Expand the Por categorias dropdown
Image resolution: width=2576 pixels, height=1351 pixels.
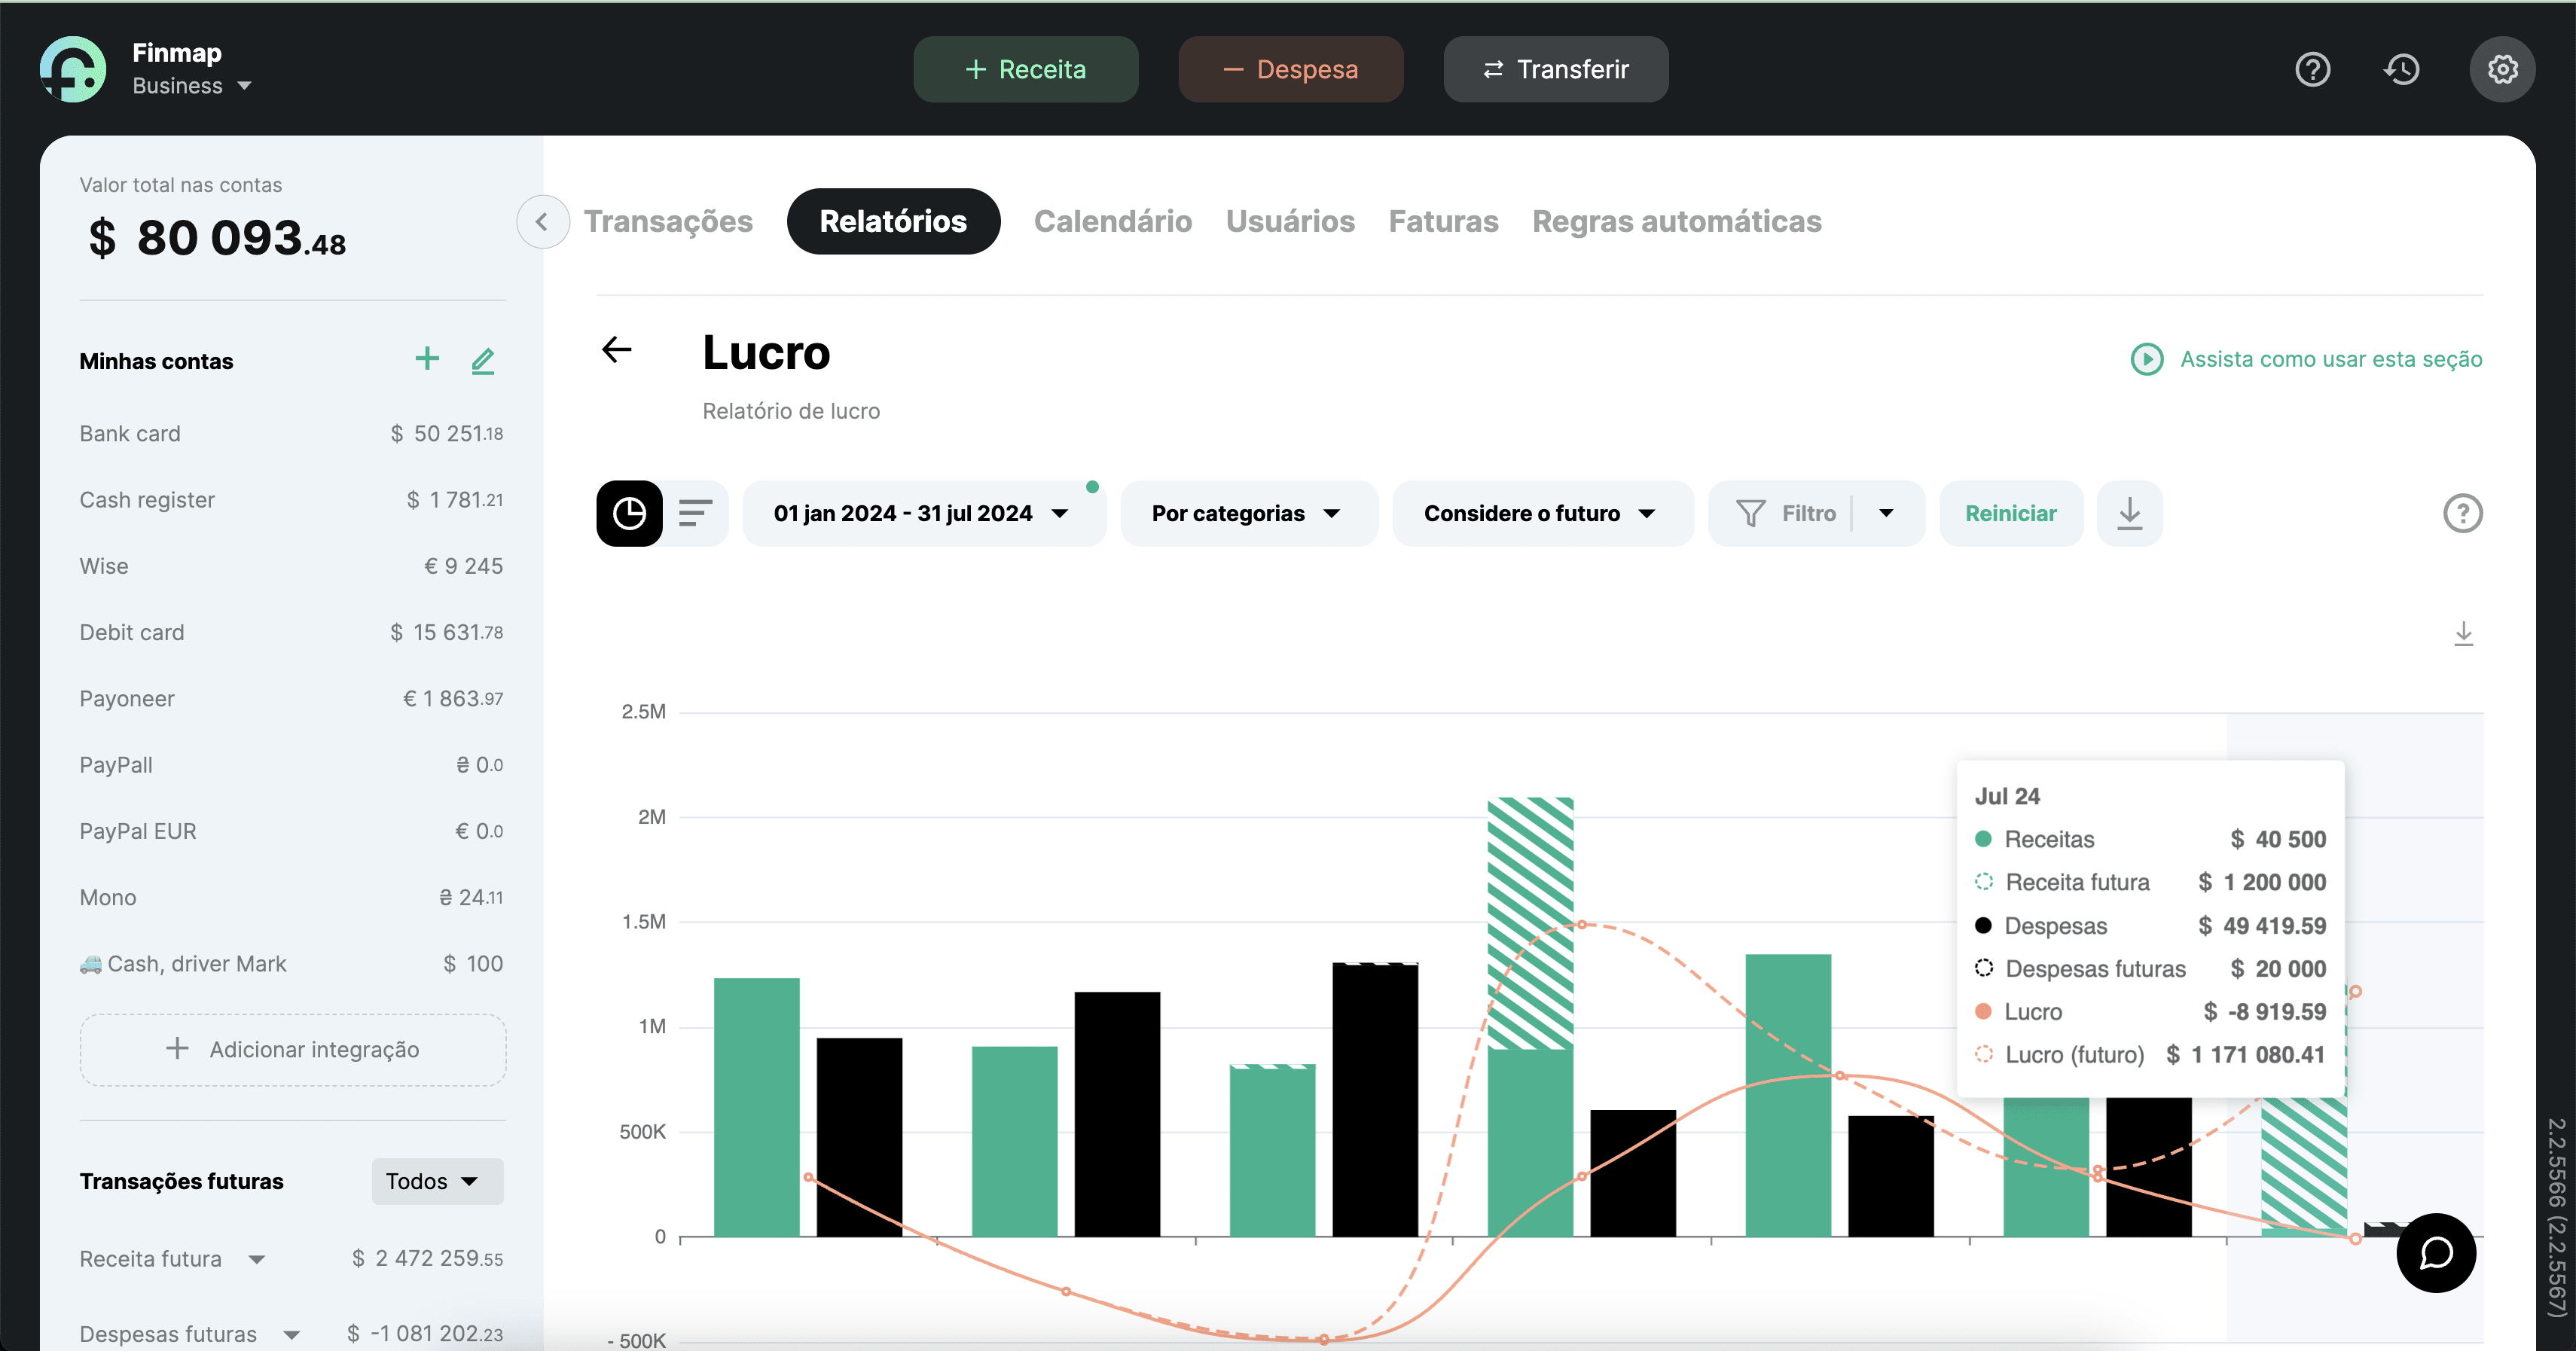pos(1246,513)
